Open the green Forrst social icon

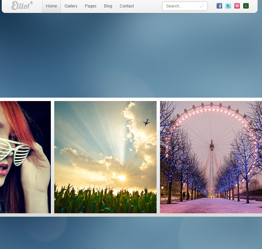click(246, 6)
